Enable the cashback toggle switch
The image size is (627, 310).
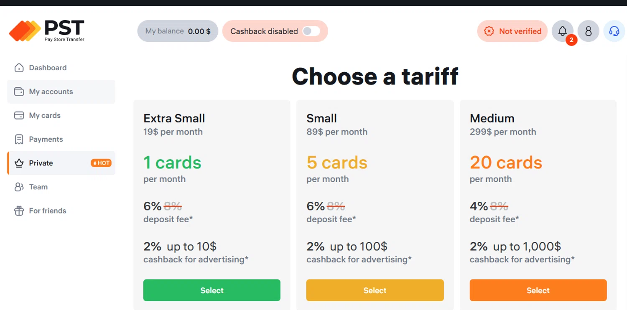pyautogui.click(x=311, y=31)
